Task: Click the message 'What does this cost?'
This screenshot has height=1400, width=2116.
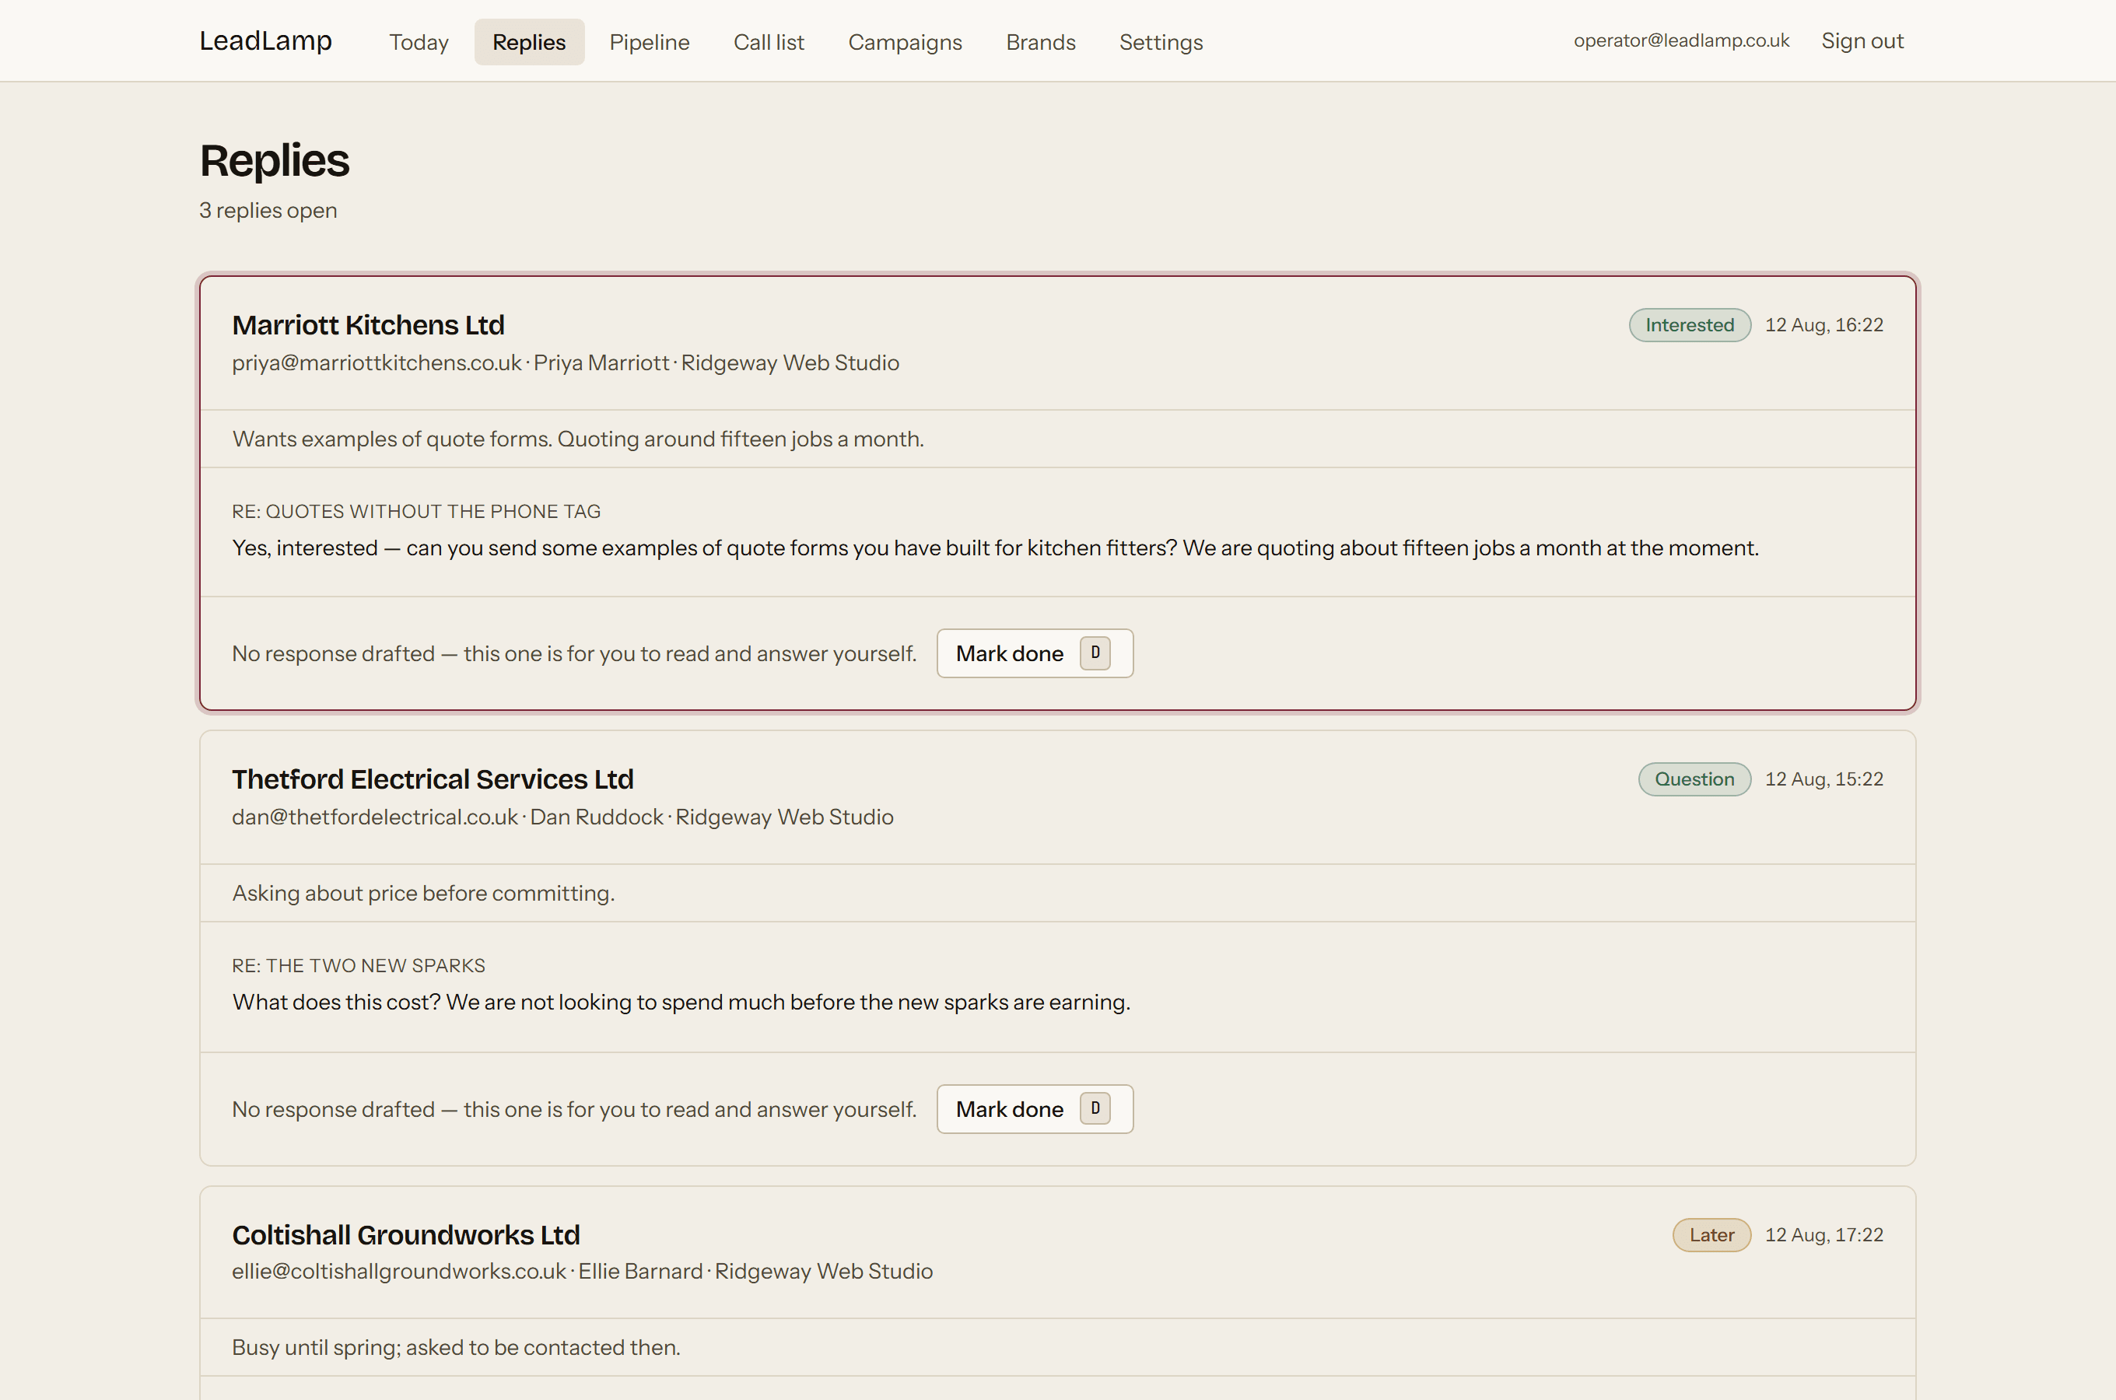Action: 681,1003
